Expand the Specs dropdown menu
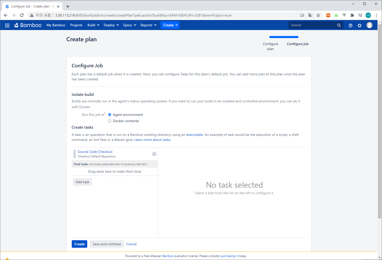 129,25
